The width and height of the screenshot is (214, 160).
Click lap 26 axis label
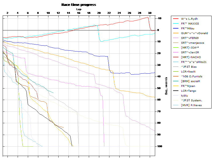tap(129, 13)
